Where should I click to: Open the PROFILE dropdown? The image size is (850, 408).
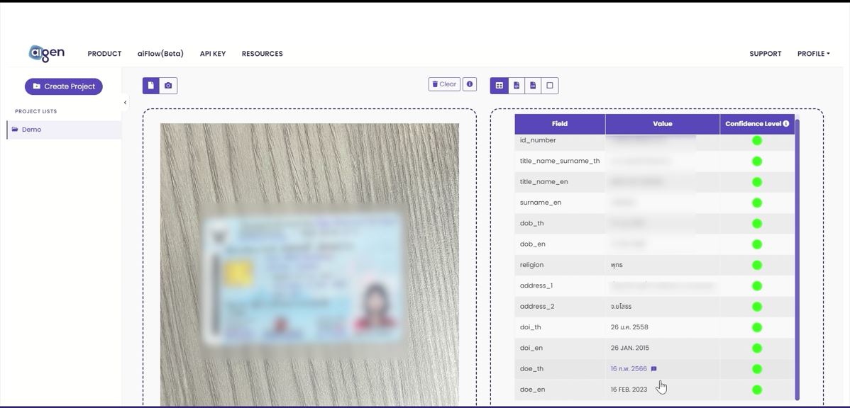point(813,53)
